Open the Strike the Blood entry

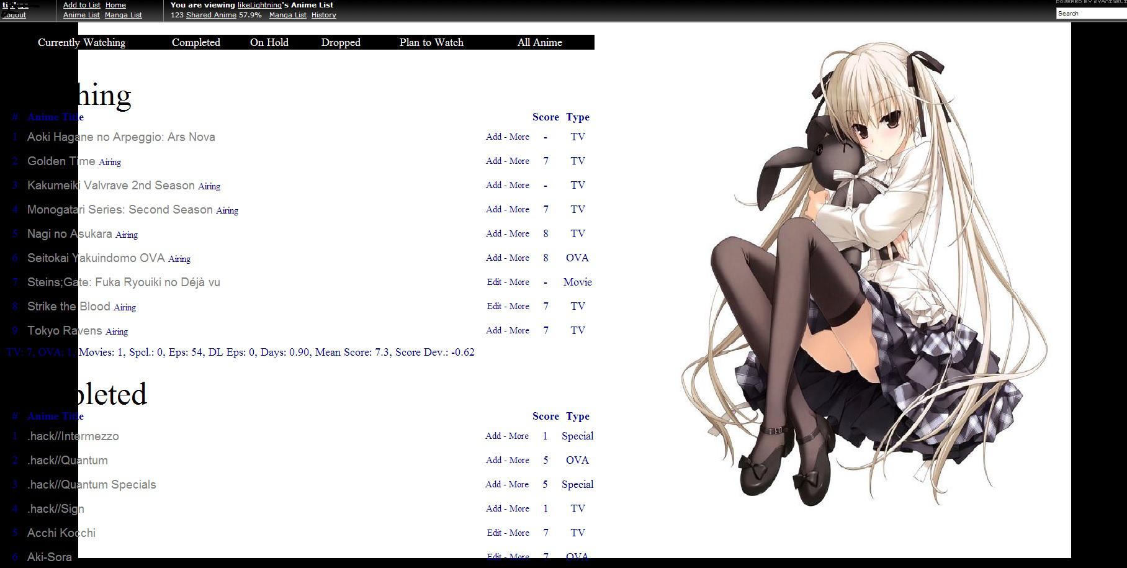coord(69,306)
